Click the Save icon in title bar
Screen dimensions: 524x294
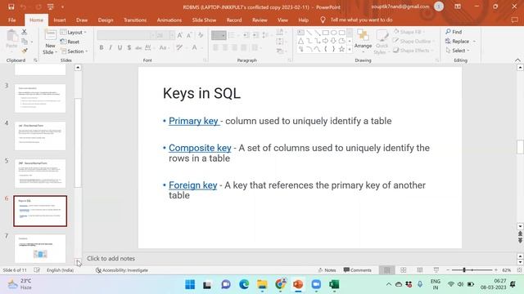(x=11, y=7)
